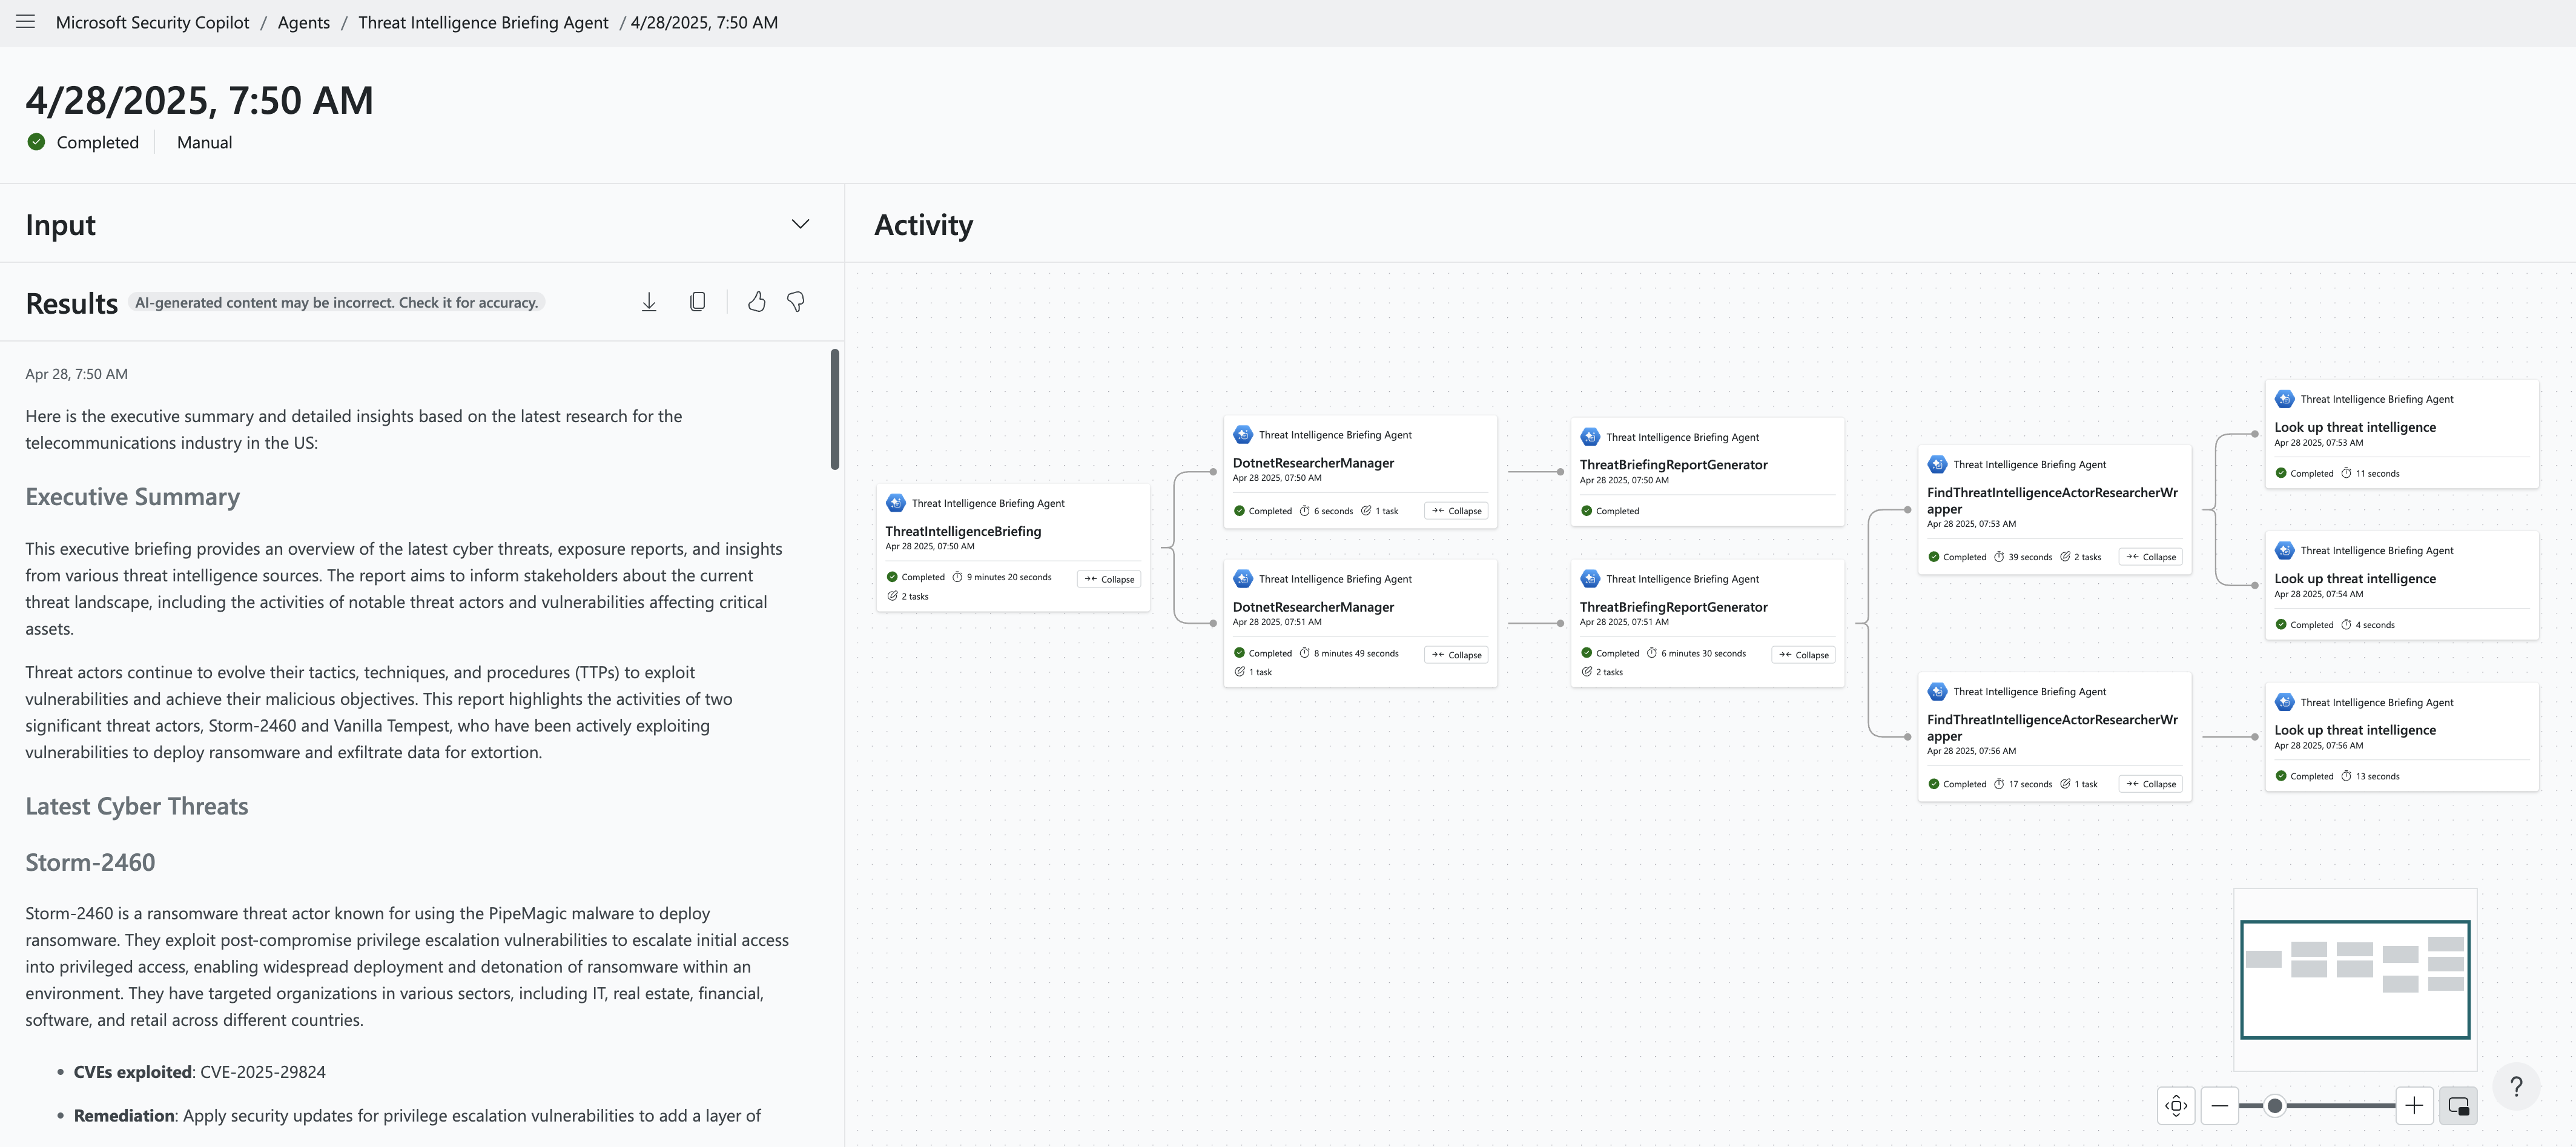Collapse the 39 seconds FindThreatIntelligenceActorResearcherWrapper node
The height and width of the screenshot is (1147, 2576).
pyautogui.click(x=2150, y=557)
